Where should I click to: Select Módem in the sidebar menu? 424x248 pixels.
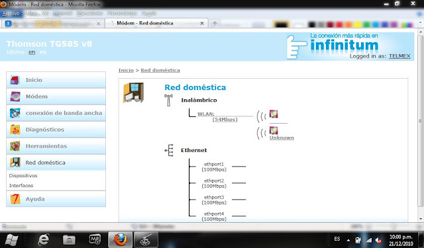point(56,97)
